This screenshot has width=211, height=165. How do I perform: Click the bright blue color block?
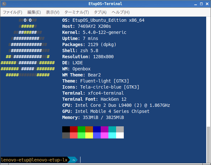point(97,135)
